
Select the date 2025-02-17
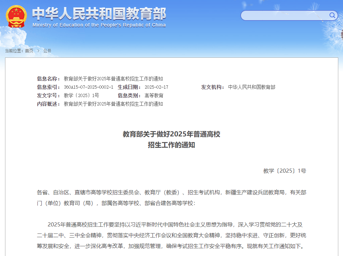coord(157,87)
